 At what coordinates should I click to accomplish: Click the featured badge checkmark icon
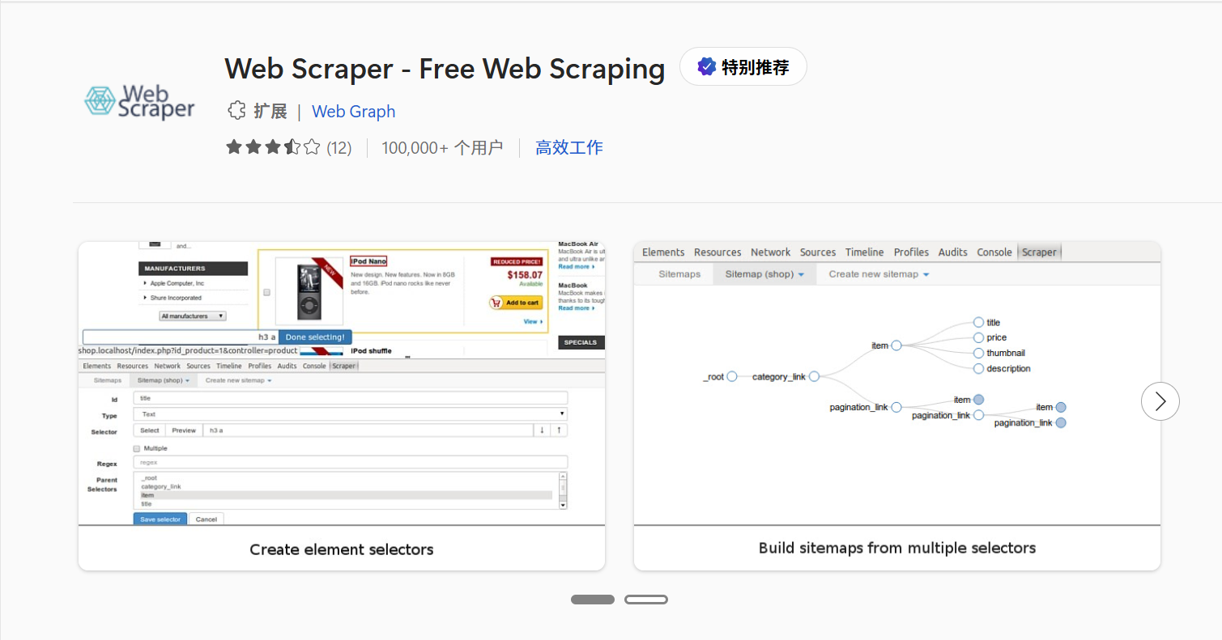(707, 67)
